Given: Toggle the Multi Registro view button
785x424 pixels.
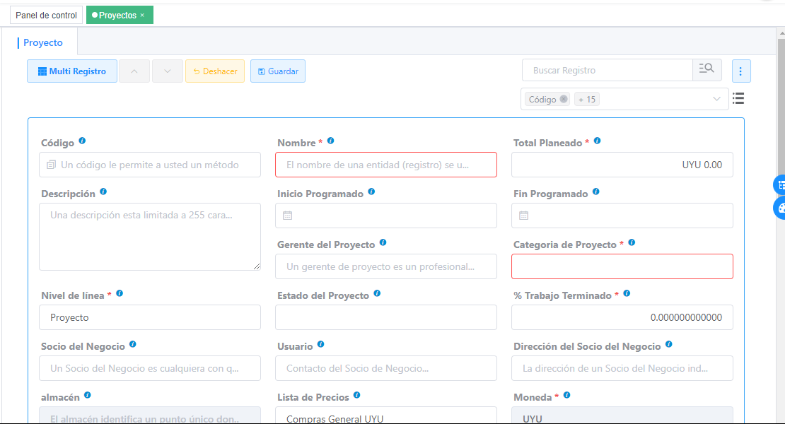Looking at the screenshot, I should click(x=72, y=71).
